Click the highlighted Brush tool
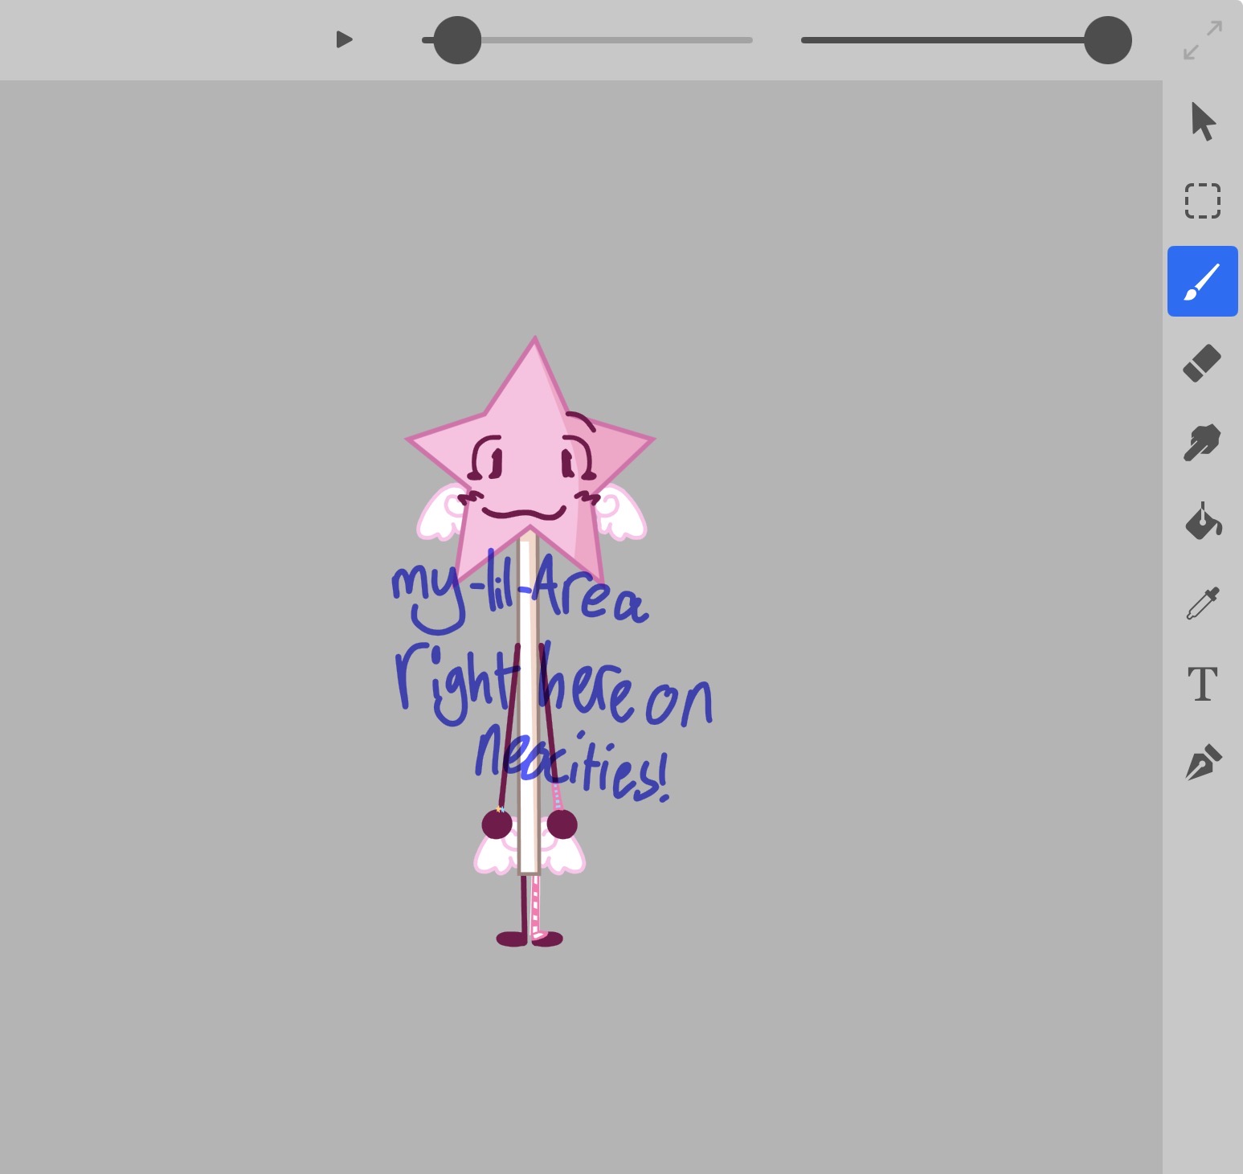Screen dimensions: 1243x1174 click(1202, 281)
